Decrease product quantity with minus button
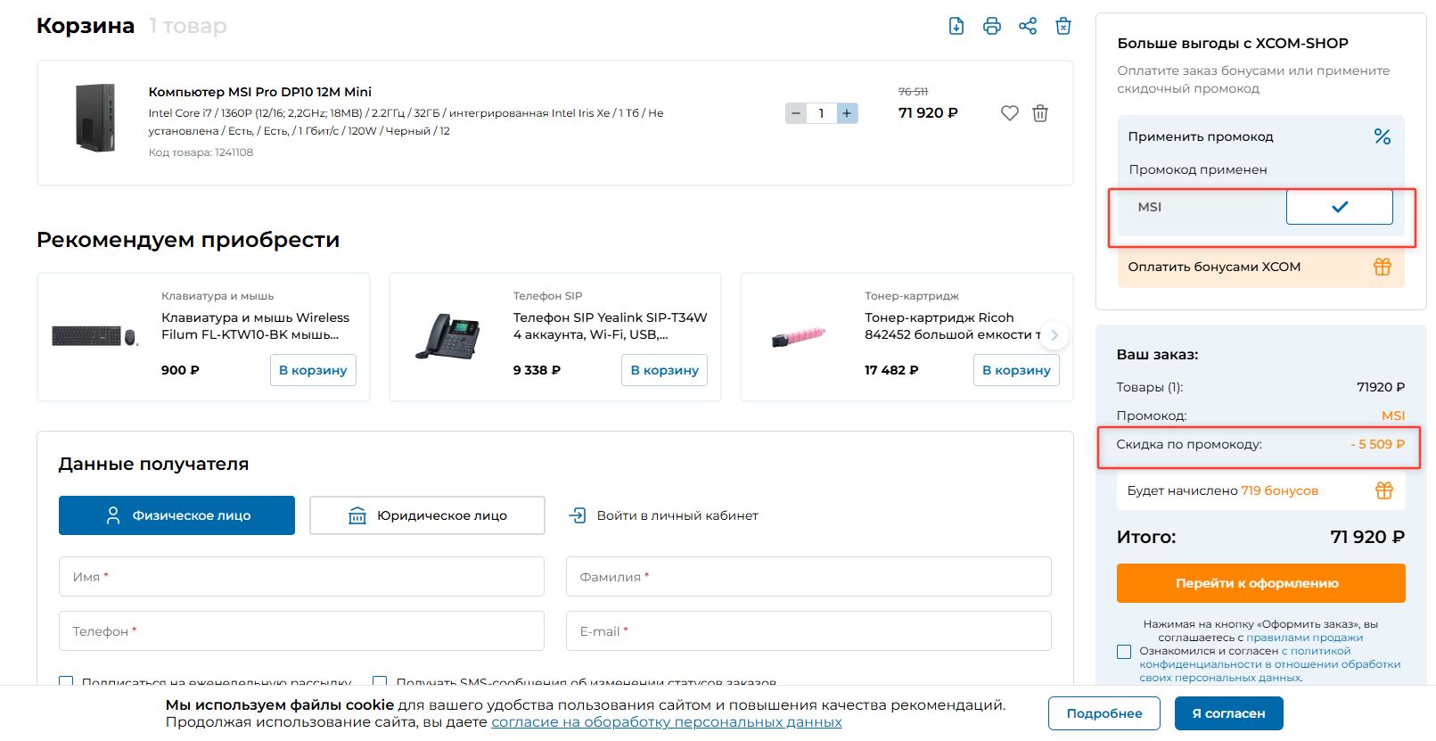 pyautogui.click(x=796, y=113)
